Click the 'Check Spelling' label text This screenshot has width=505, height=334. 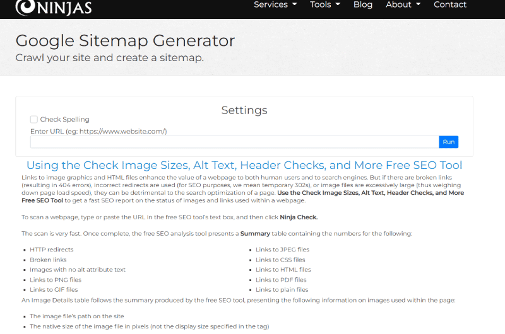(64, 119)
